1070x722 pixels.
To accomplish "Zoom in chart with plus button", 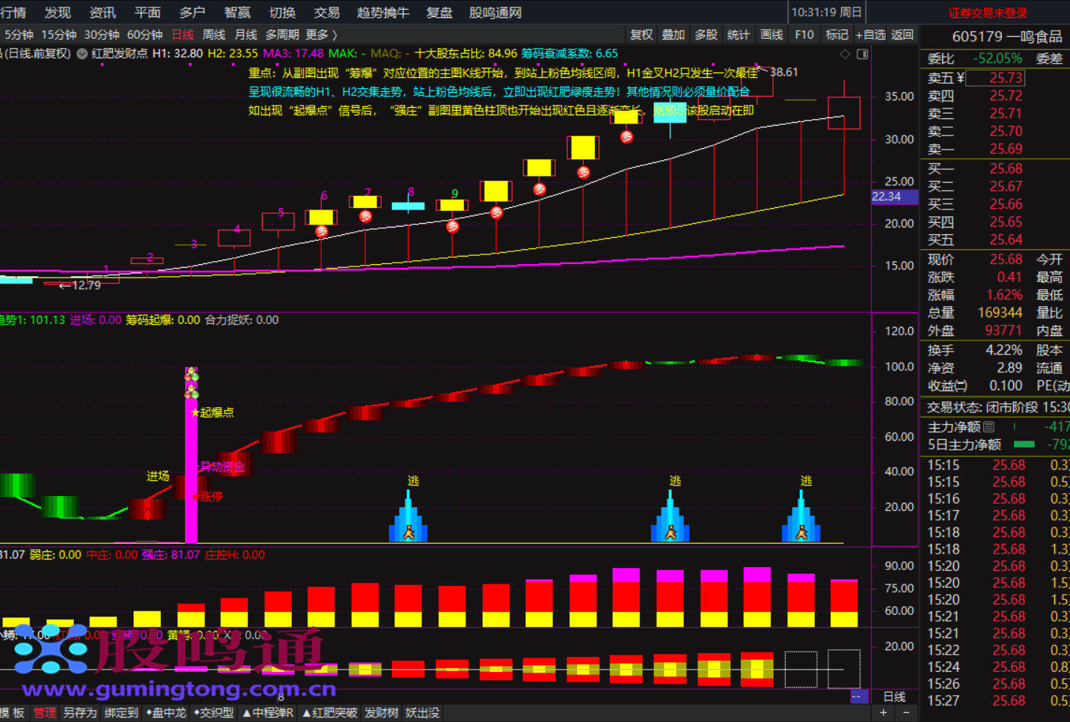I will click(884, 713).
